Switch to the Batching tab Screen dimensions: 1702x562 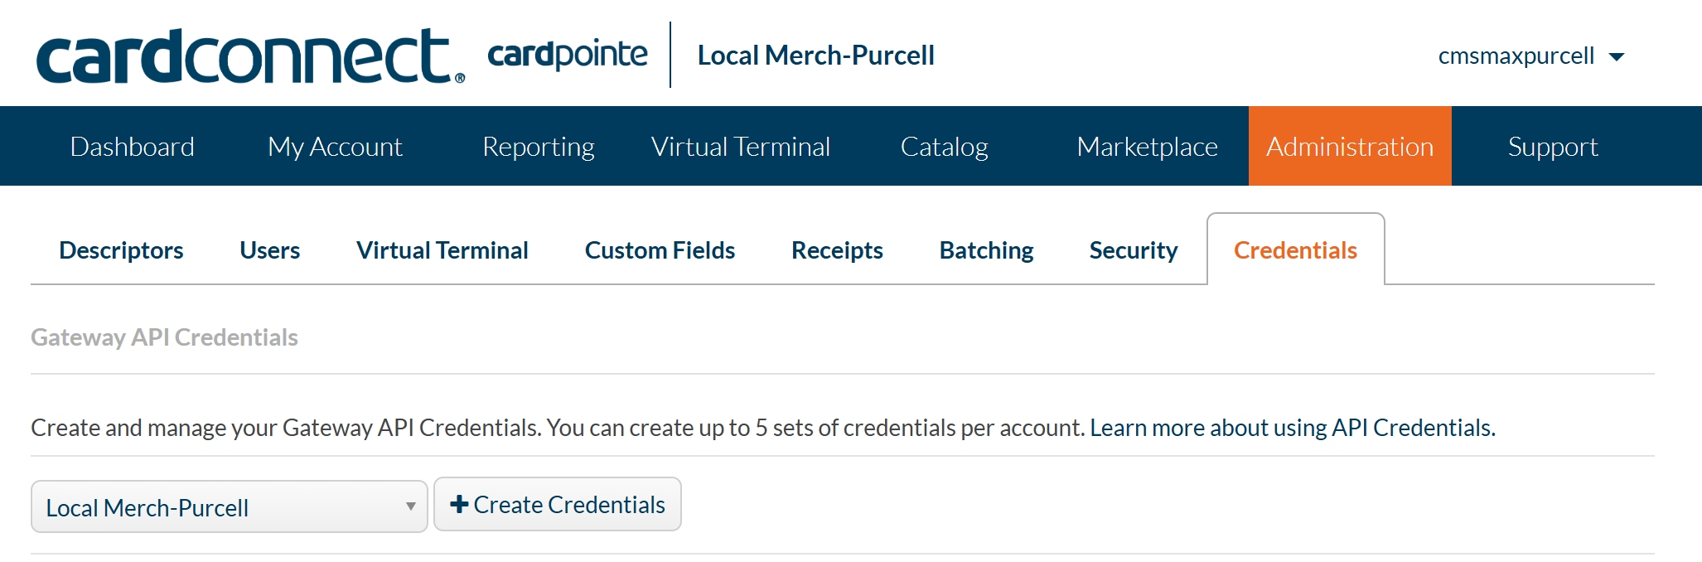pyautogui.click(x=986, y=250)
